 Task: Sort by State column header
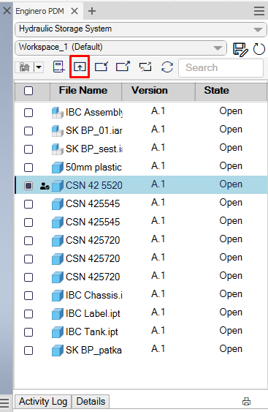point(231,91)
